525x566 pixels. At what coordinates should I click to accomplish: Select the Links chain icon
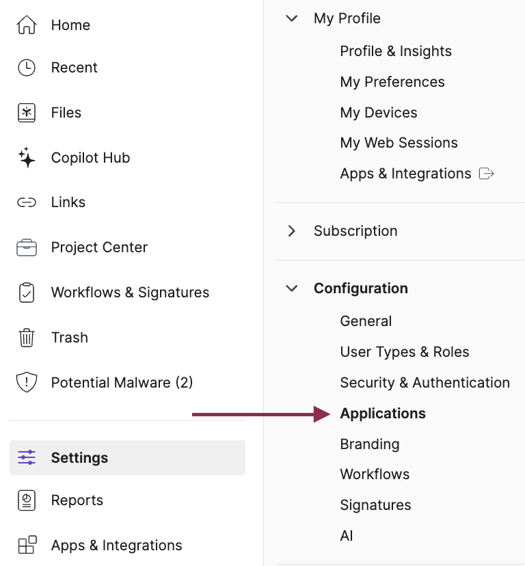tap(26, 202)
